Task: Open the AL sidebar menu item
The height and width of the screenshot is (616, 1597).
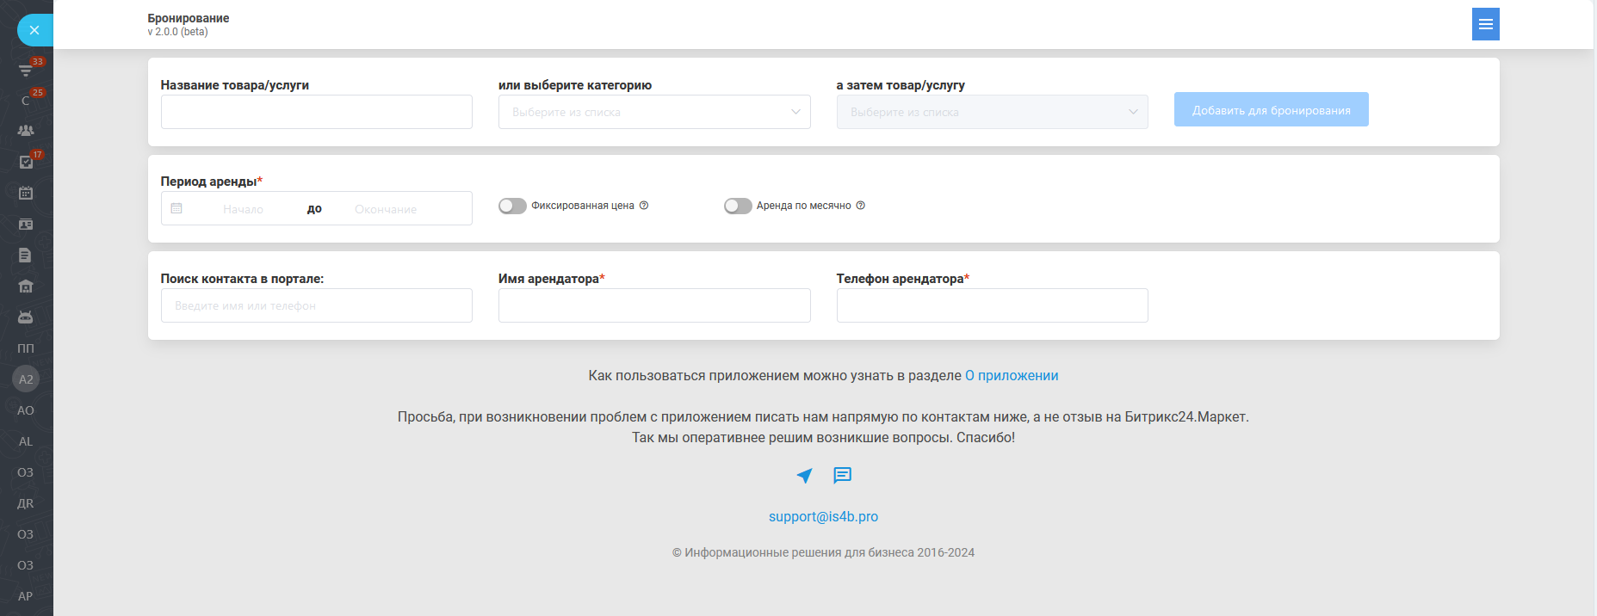Action: (x=26, y=441)
